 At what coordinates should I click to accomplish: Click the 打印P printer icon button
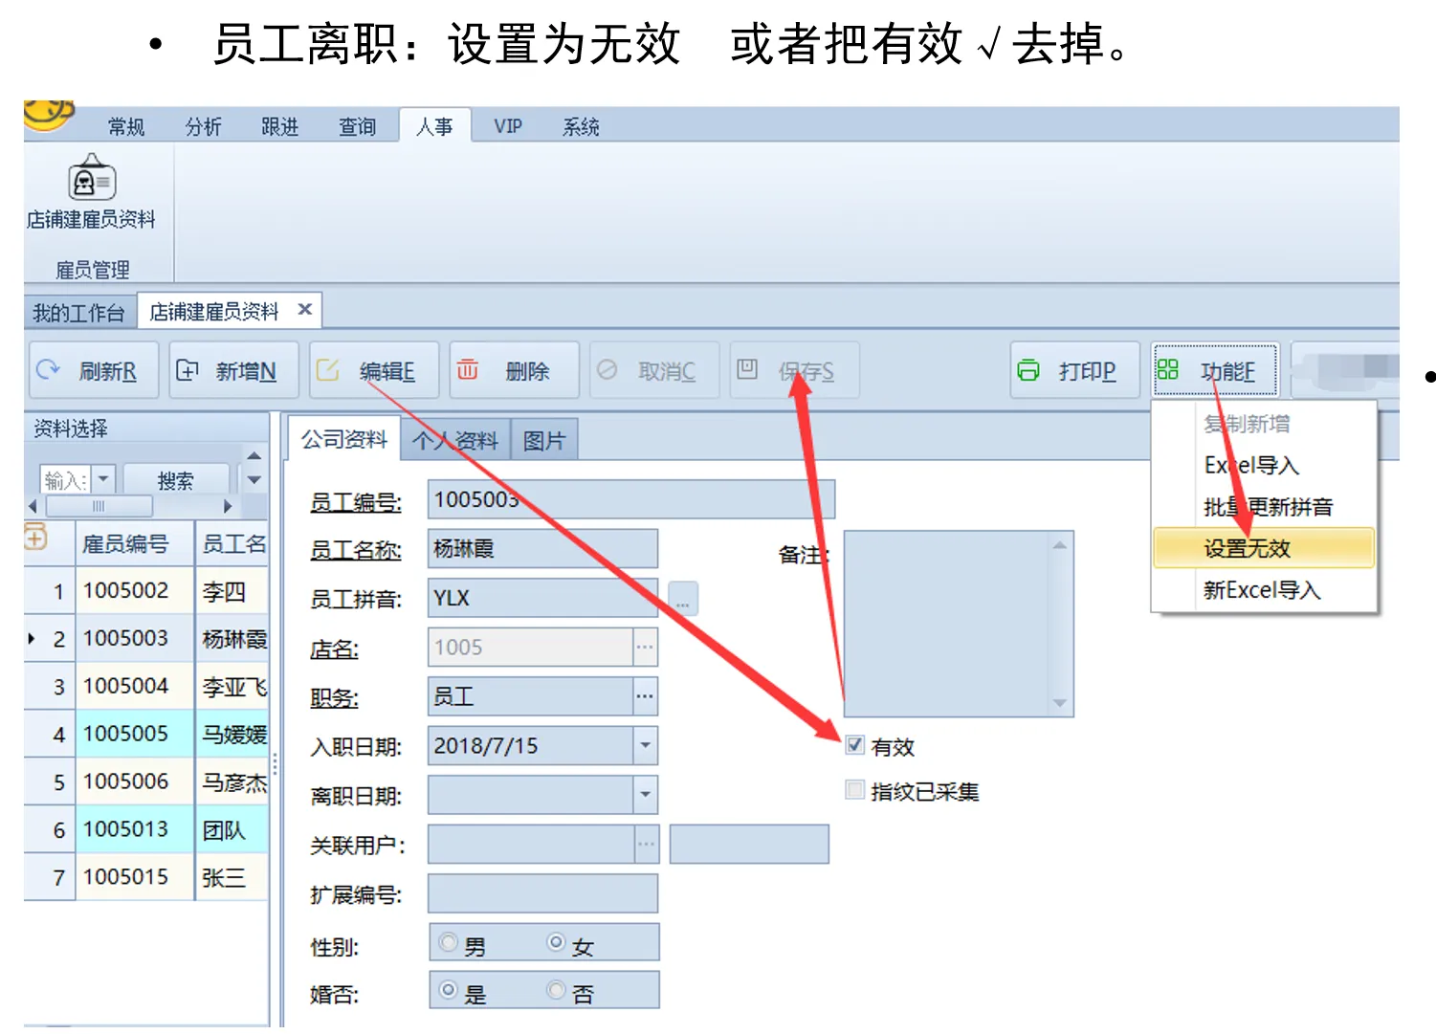tap(1028, 370)
